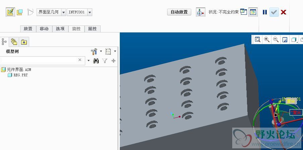
Task: Click the tree filter funnel icon
Action: 105,61
